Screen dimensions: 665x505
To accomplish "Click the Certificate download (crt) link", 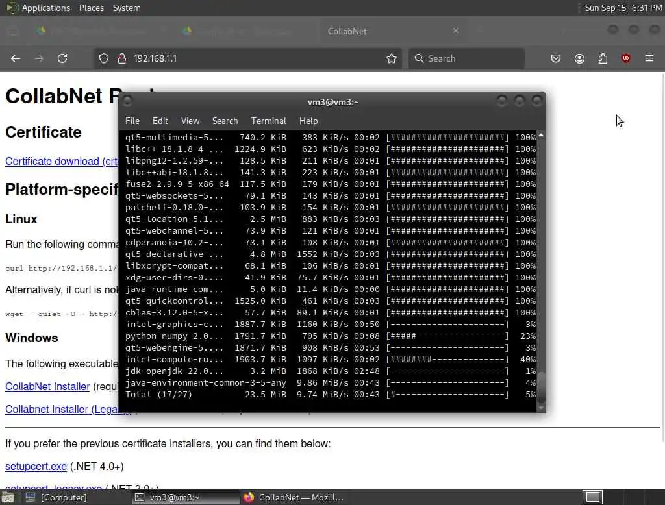I will (x=62, y=161).
